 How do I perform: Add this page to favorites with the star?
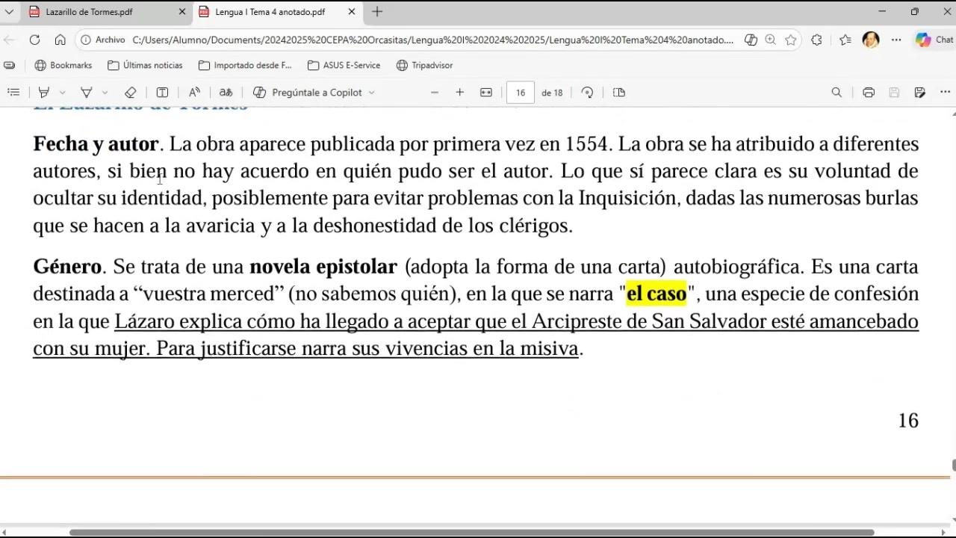coord(790,40)
